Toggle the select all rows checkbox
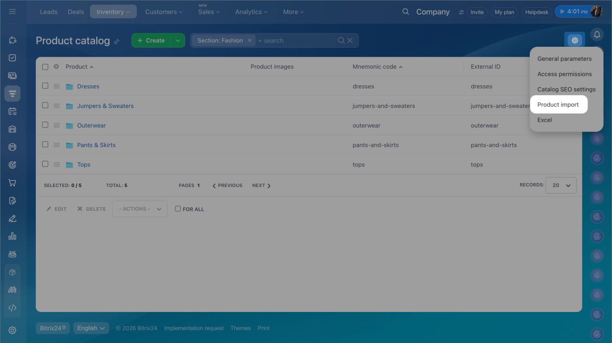The image size is (612, 343). click(x=45, y=67)
